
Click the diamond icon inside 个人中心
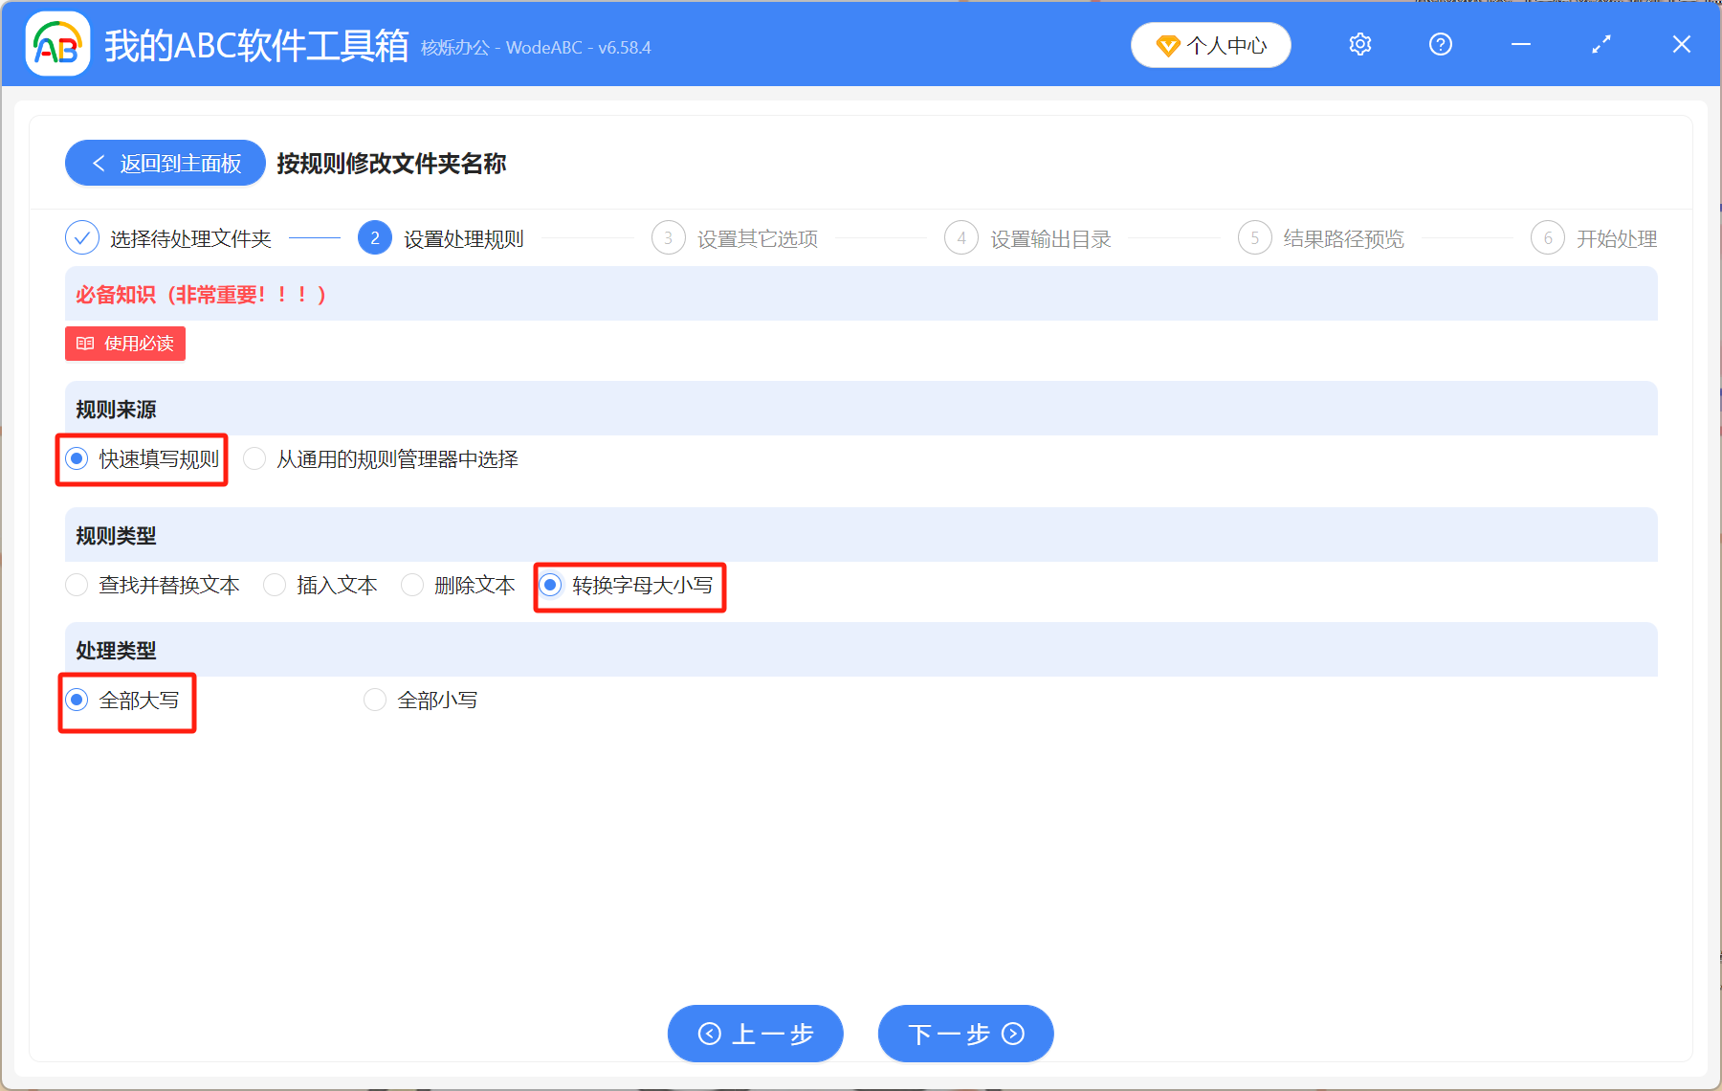1167,45
